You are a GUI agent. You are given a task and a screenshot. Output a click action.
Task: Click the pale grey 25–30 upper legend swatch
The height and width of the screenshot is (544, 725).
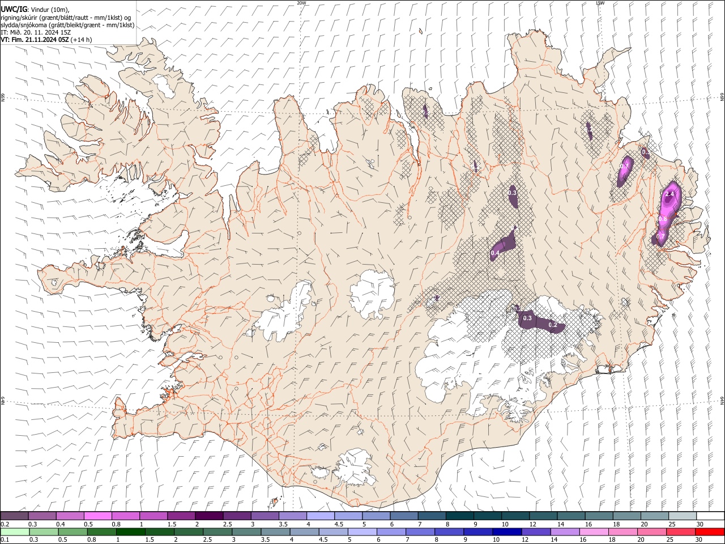pos(682,516)
